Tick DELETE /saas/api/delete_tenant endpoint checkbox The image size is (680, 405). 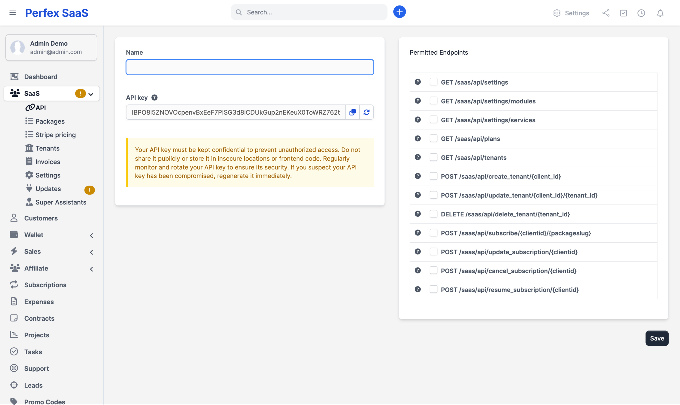(433, 214)
